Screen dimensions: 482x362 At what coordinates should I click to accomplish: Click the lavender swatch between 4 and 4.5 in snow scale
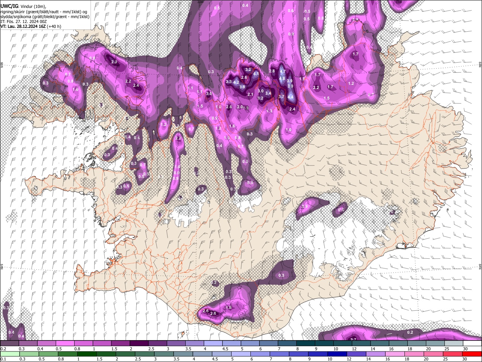[213, 343]
